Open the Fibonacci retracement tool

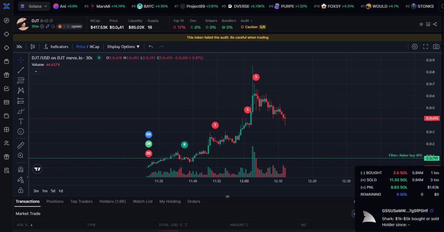click(x=21, y=80)
